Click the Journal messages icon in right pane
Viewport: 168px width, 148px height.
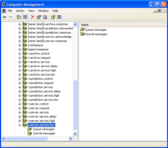pos(82,34)
